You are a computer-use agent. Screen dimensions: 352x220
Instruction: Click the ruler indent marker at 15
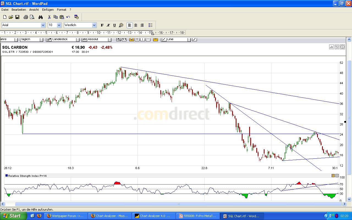point(153,33)
